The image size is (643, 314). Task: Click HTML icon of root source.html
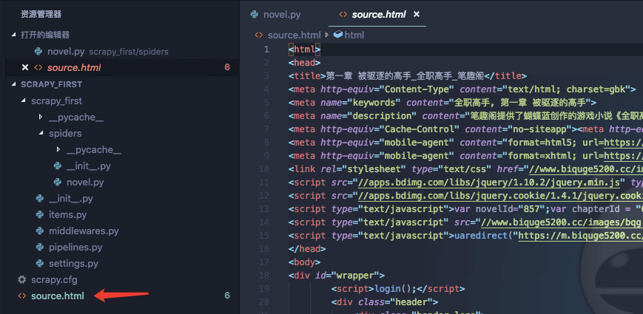[x=22, y=296]
